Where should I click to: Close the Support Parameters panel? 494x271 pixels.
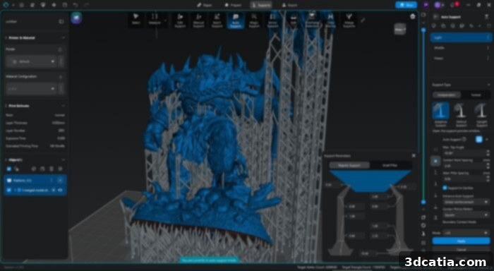[x=414, y=156]
